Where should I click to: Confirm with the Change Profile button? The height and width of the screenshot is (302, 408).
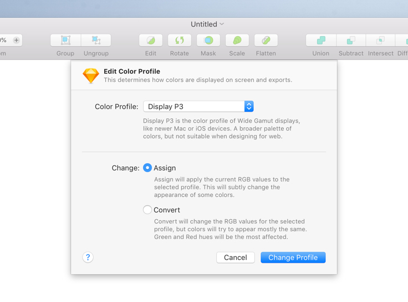click(x=293, y=257)
